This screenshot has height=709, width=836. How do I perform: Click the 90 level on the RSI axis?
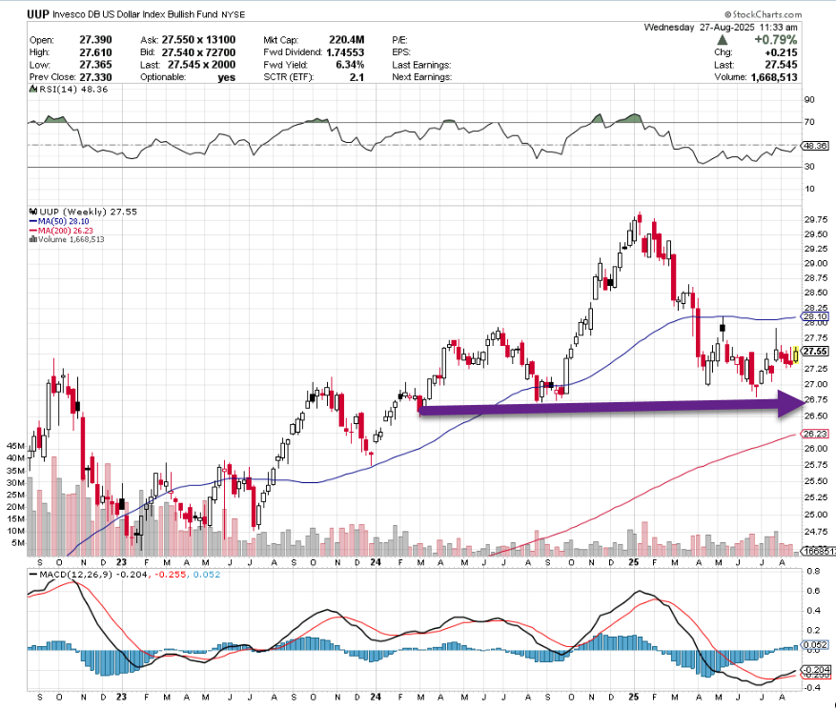click(809, 100)
